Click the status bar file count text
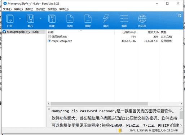The width and height of the screenshot is (185, 135). tap(154, 130)
